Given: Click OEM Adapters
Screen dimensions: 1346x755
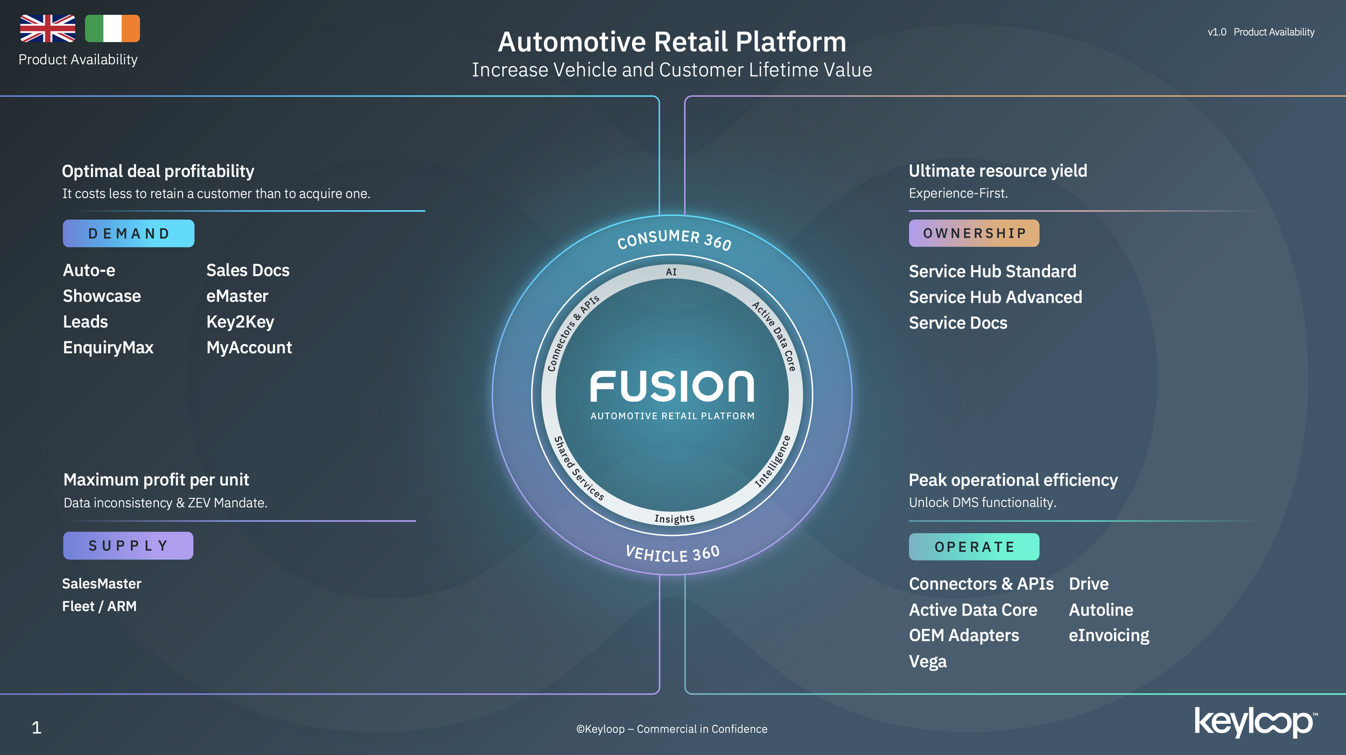Looking at the screenshot, I should pos(964,635).
